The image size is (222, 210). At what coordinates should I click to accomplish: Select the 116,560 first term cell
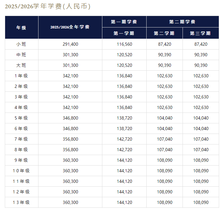pyautogui.click(x=124, y=44)
